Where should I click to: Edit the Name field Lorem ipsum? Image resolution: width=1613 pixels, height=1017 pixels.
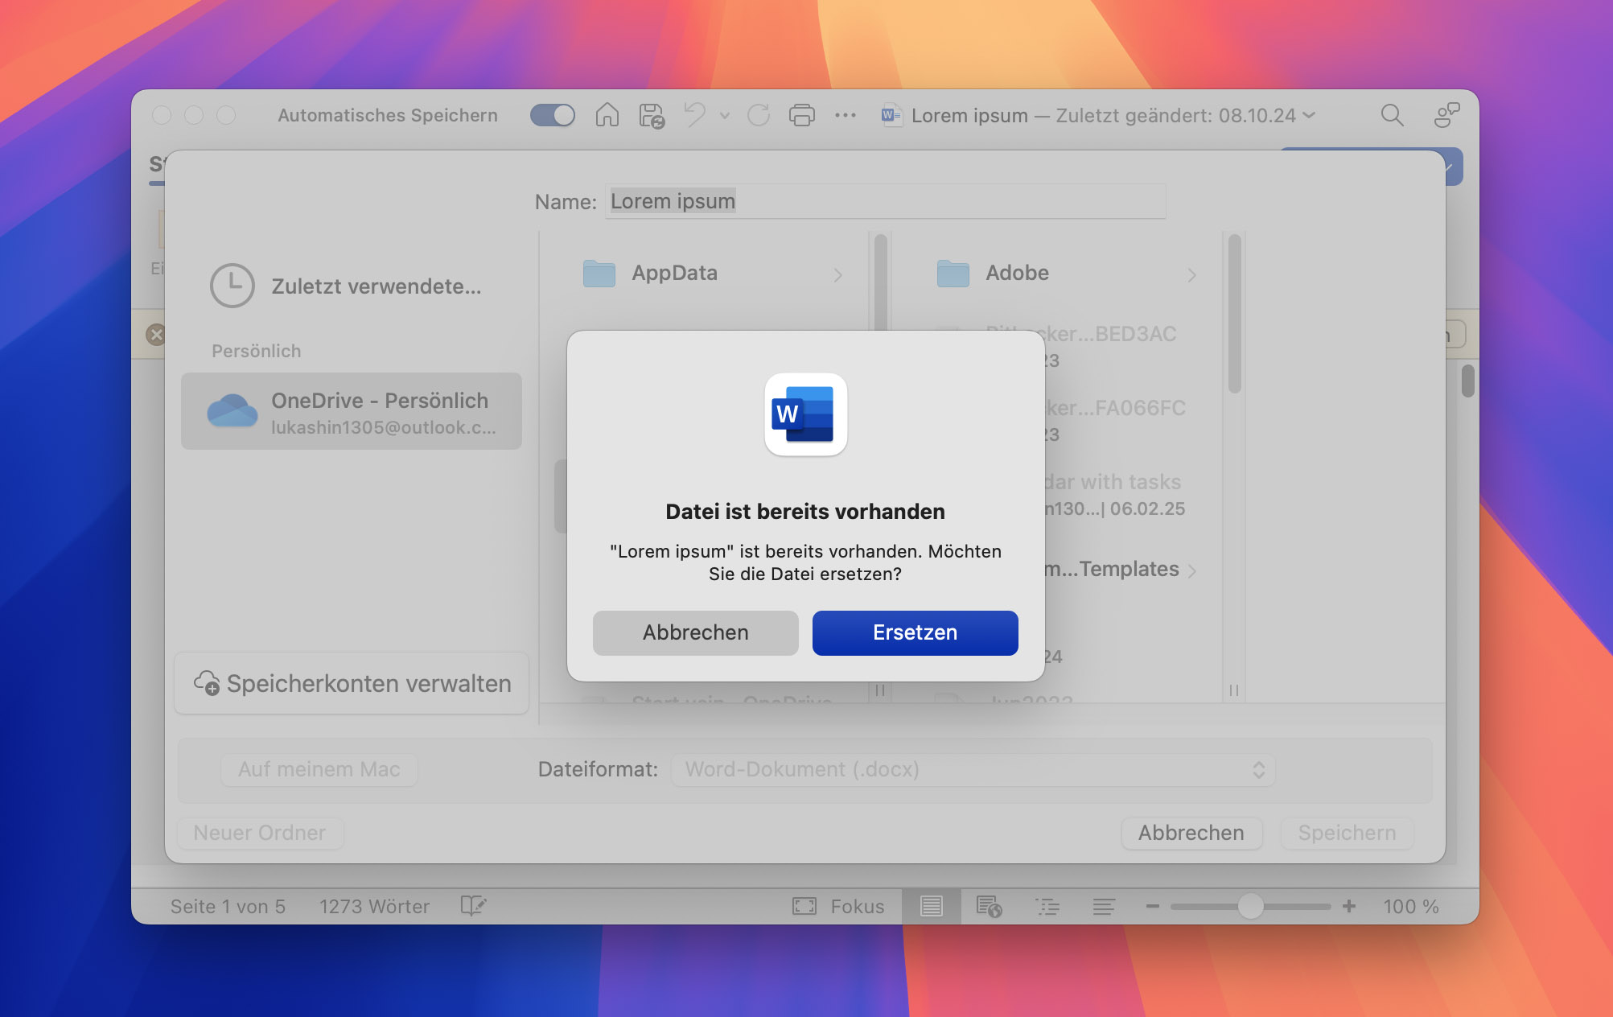(885, 201)
